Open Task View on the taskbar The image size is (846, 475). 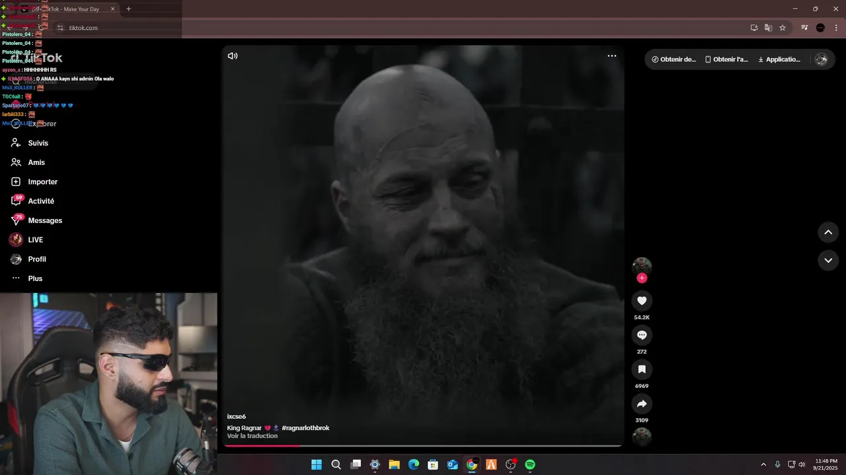[x=356, y=464]
